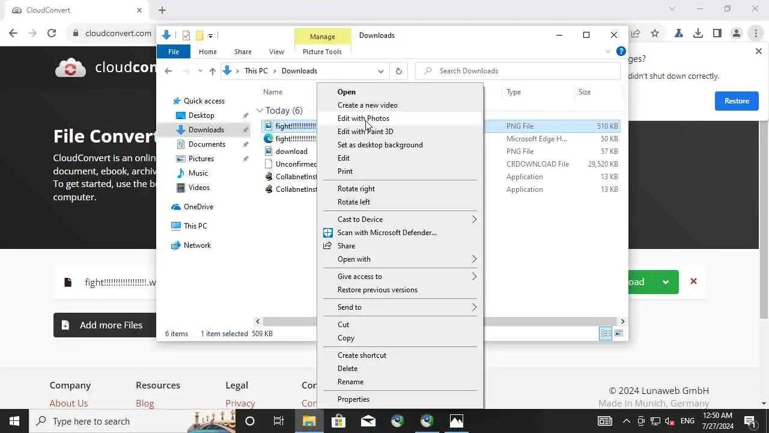Open recent locations dropdown arrow
The width and height of the screenshot is (769, 433).
click(x=200, y=71)
